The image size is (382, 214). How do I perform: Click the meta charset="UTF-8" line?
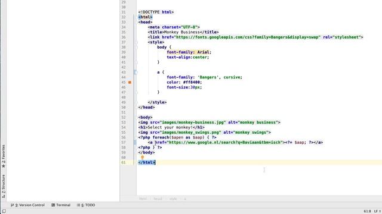[x=174, y=27]
